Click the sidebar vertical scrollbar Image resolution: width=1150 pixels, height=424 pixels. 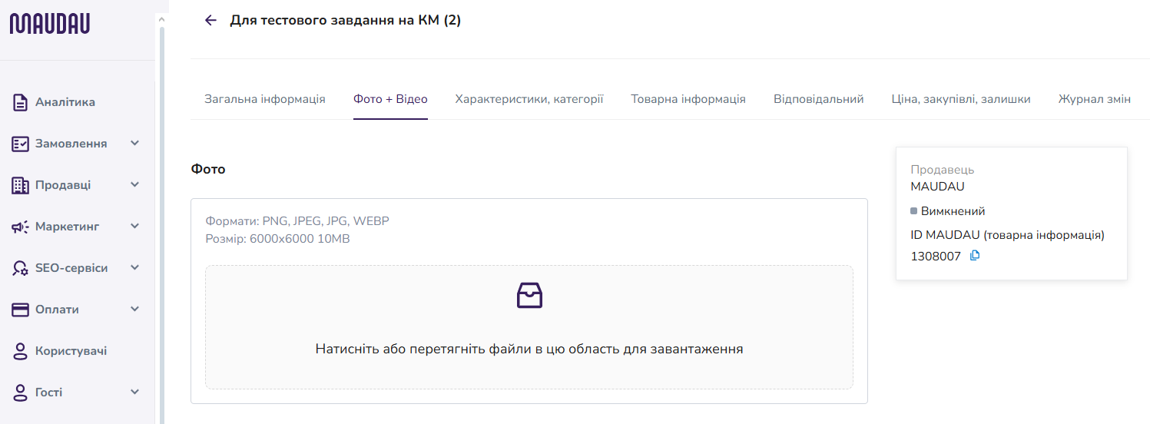[x=161, y=223]
